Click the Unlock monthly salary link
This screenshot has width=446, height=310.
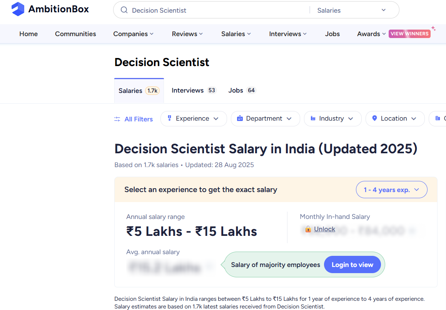(324, 229)
